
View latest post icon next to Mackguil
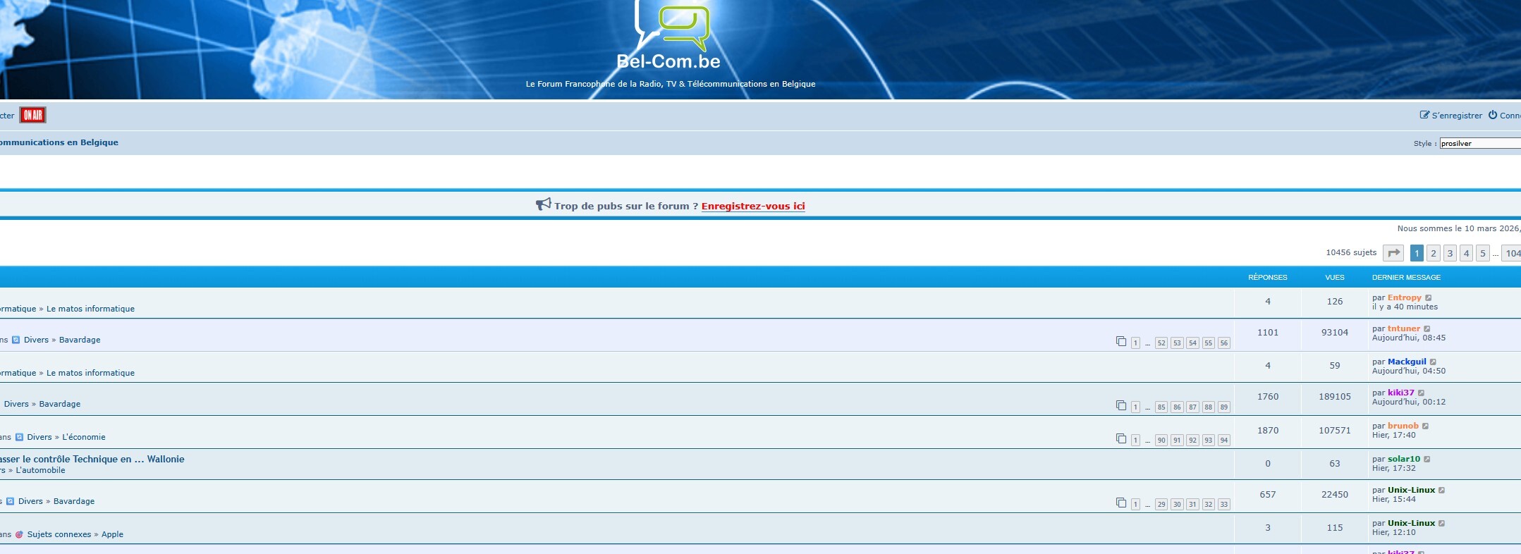coord(1433,362)
